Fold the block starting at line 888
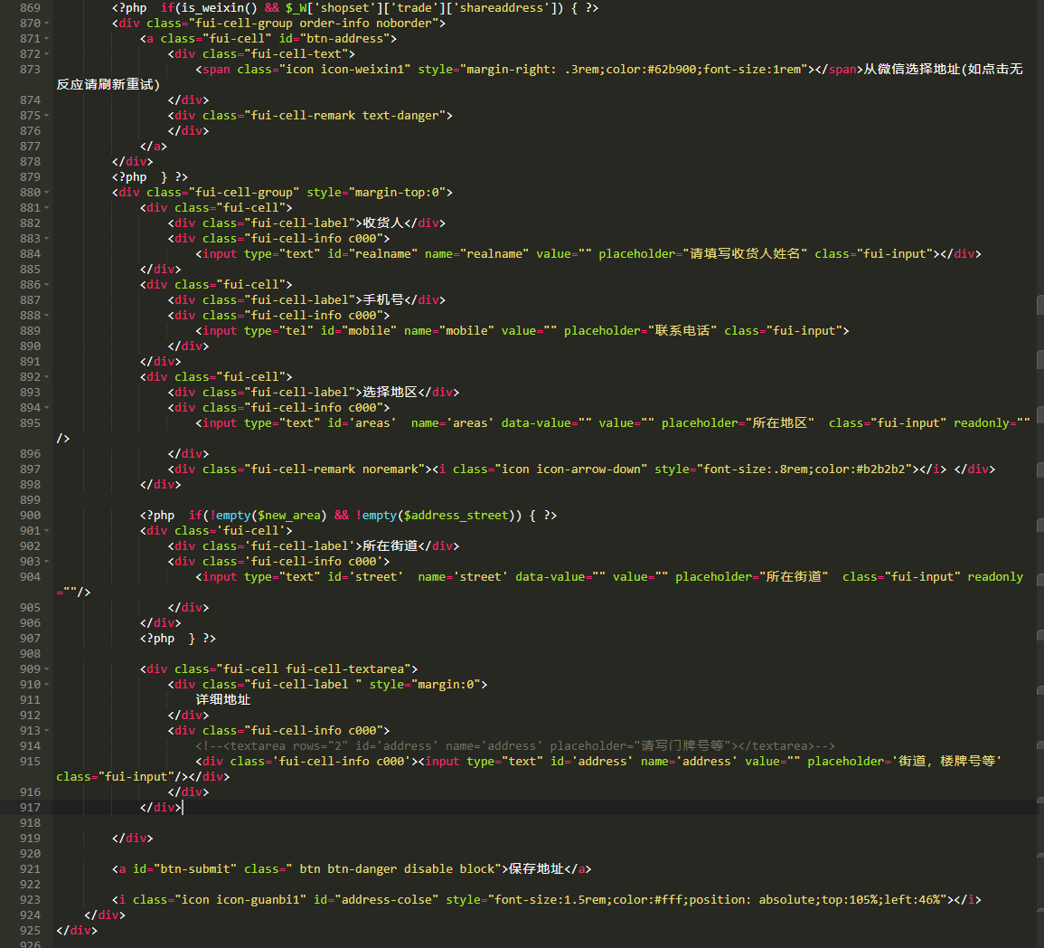Screen dimensions: 1044x948 coord(47,316)
